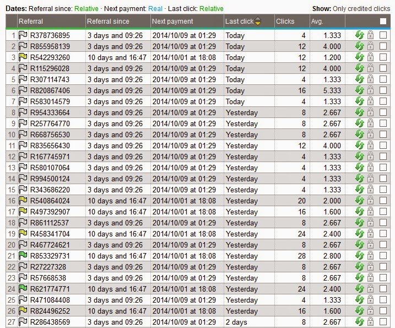The image size is (395, 328).
Task: Click the padlock icon for R257764770
Action: tap(370, 123)
